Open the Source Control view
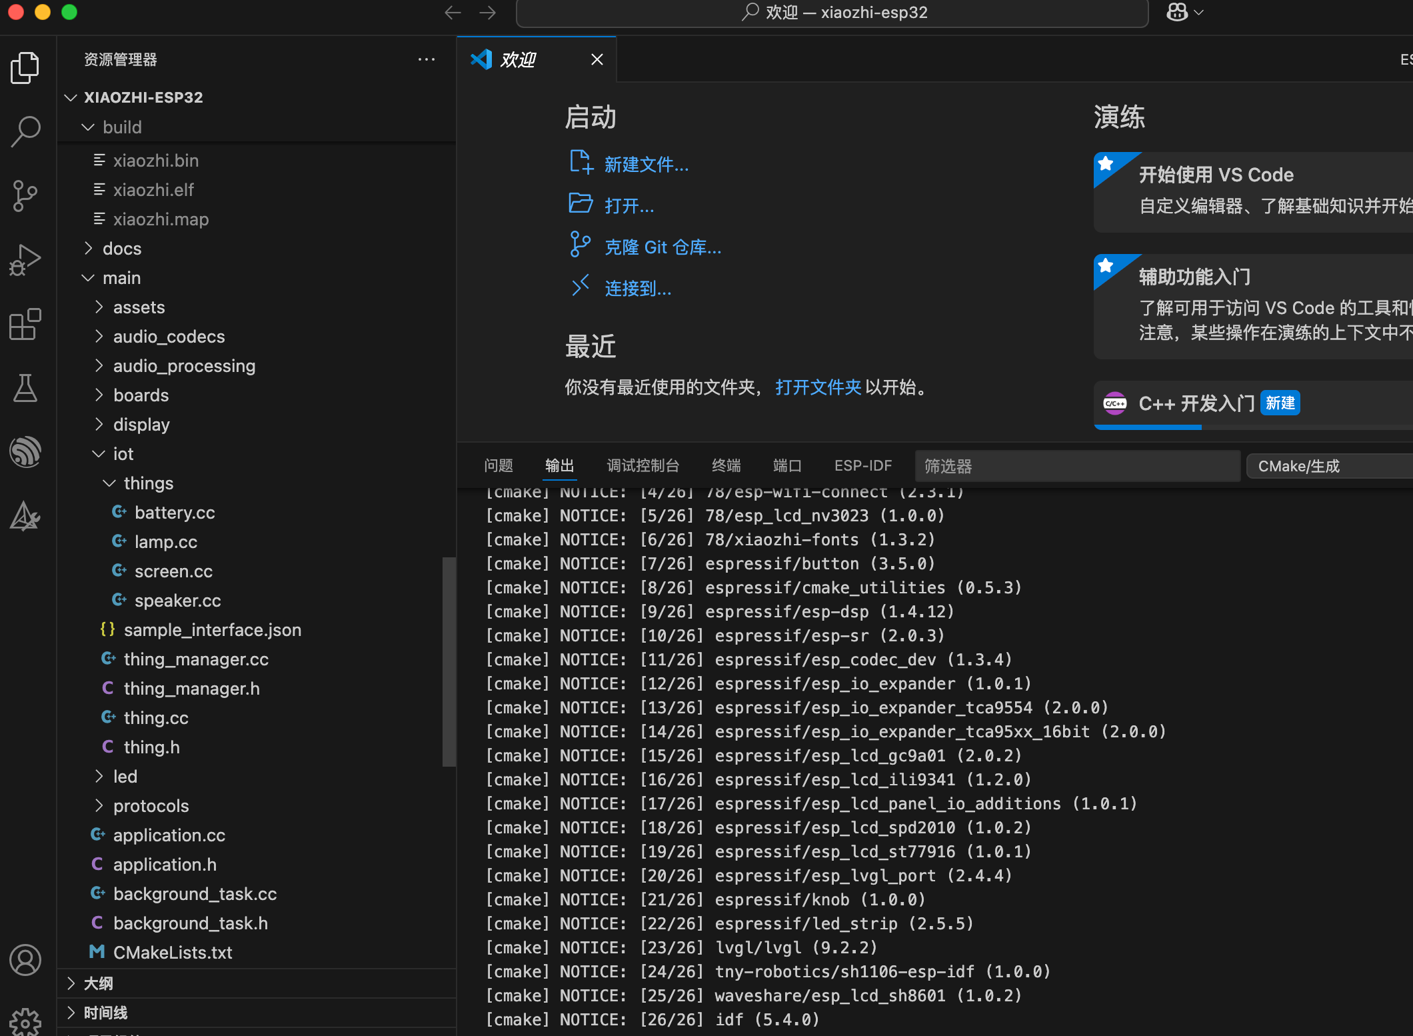 tap(26, 195)
